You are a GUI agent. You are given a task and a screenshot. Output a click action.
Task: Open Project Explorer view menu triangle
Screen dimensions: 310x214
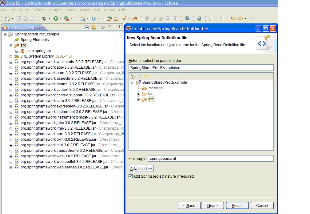point(109,26)
